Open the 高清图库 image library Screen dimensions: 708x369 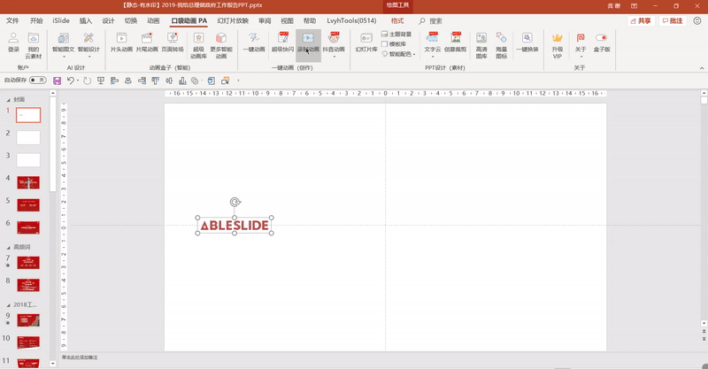(x=481, y=42)
